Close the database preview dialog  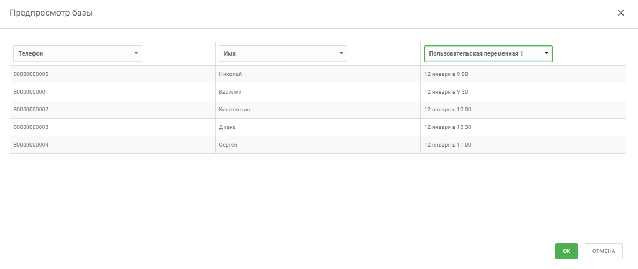click(x=621, y=13)
